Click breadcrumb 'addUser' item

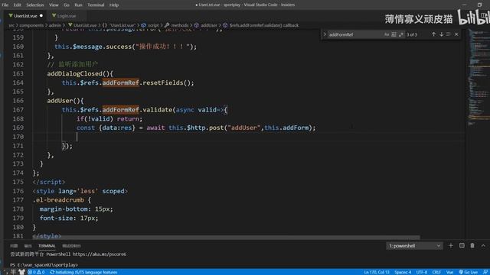(x=206, y=25)
